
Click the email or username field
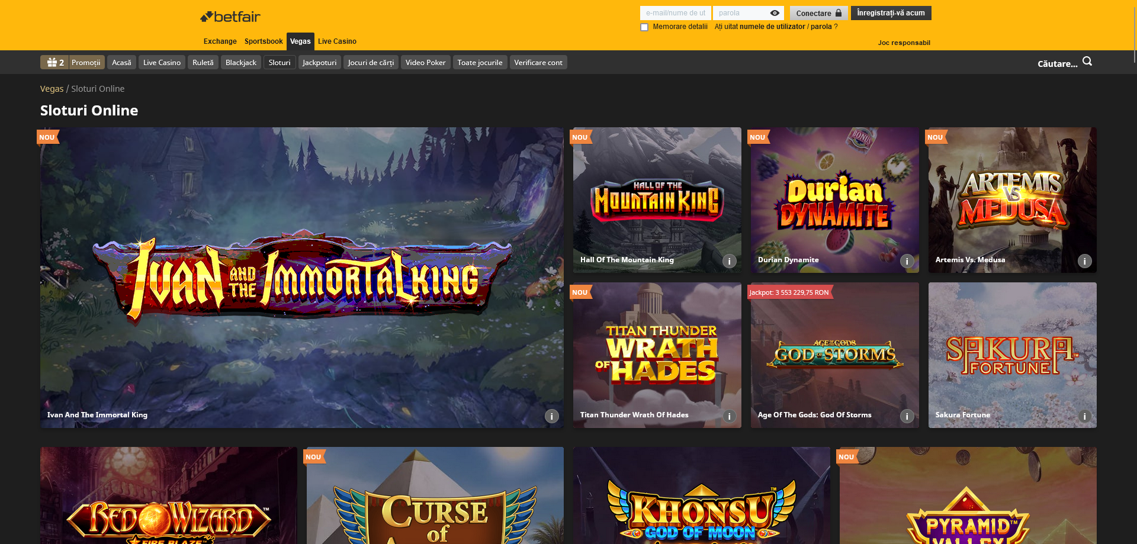676,13
